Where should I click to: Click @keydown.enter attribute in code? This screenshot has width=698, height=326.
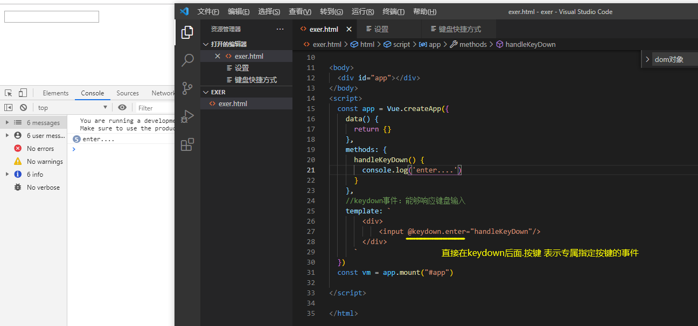[x=436, y=231]
